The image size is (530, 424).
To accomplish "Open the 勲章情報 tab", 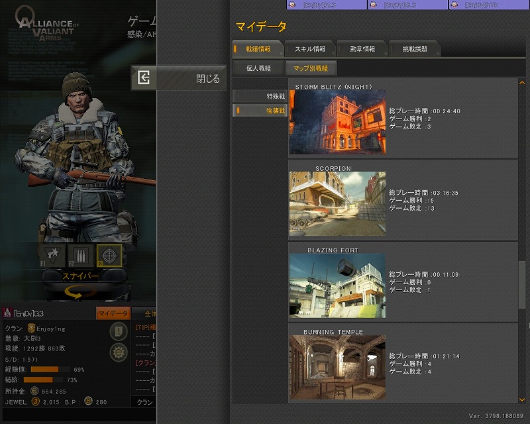I will [x=363, y=49].
